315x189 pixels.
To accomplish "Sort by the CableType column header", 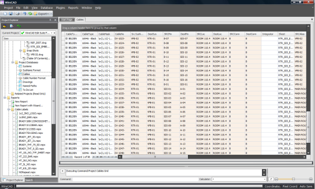I will click(89, 34).
